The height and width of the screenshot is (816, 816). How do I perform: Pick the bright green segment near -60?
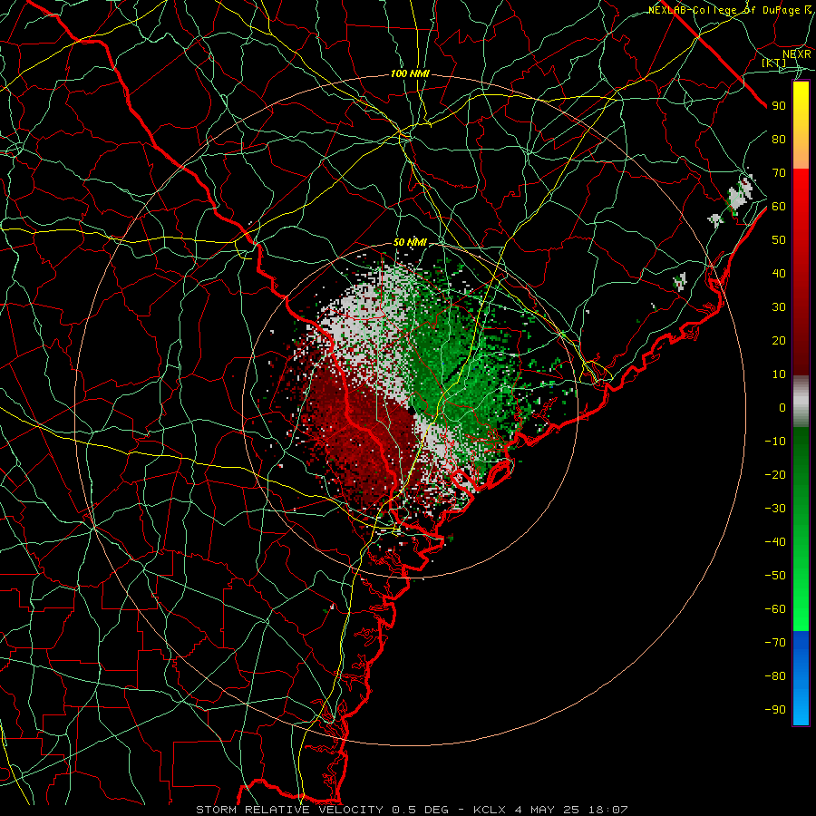point(801,609)
